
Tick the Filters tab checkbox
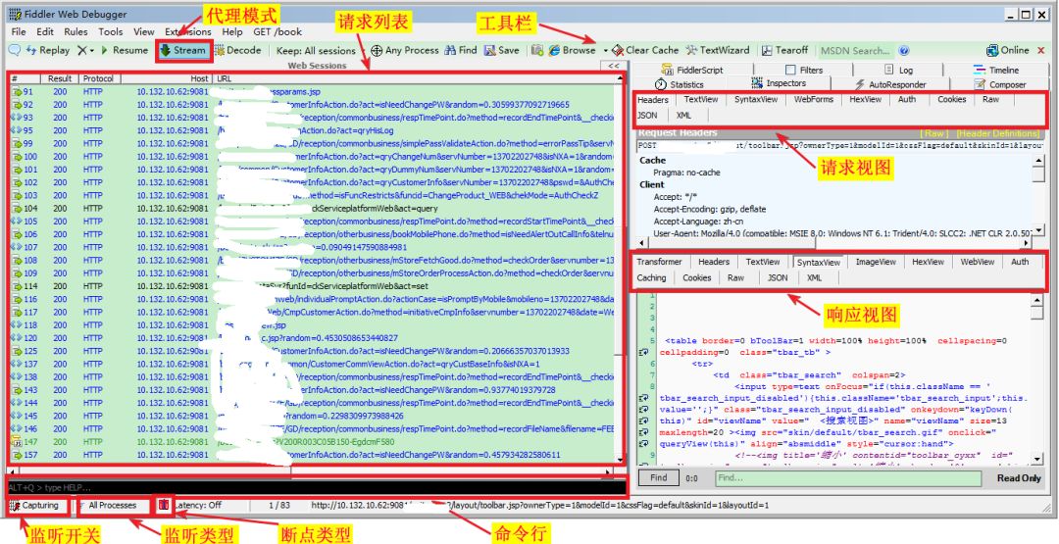coord(791,71)
